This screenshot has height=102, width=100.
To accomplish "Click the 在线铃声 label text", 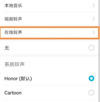I will (13, 32).
